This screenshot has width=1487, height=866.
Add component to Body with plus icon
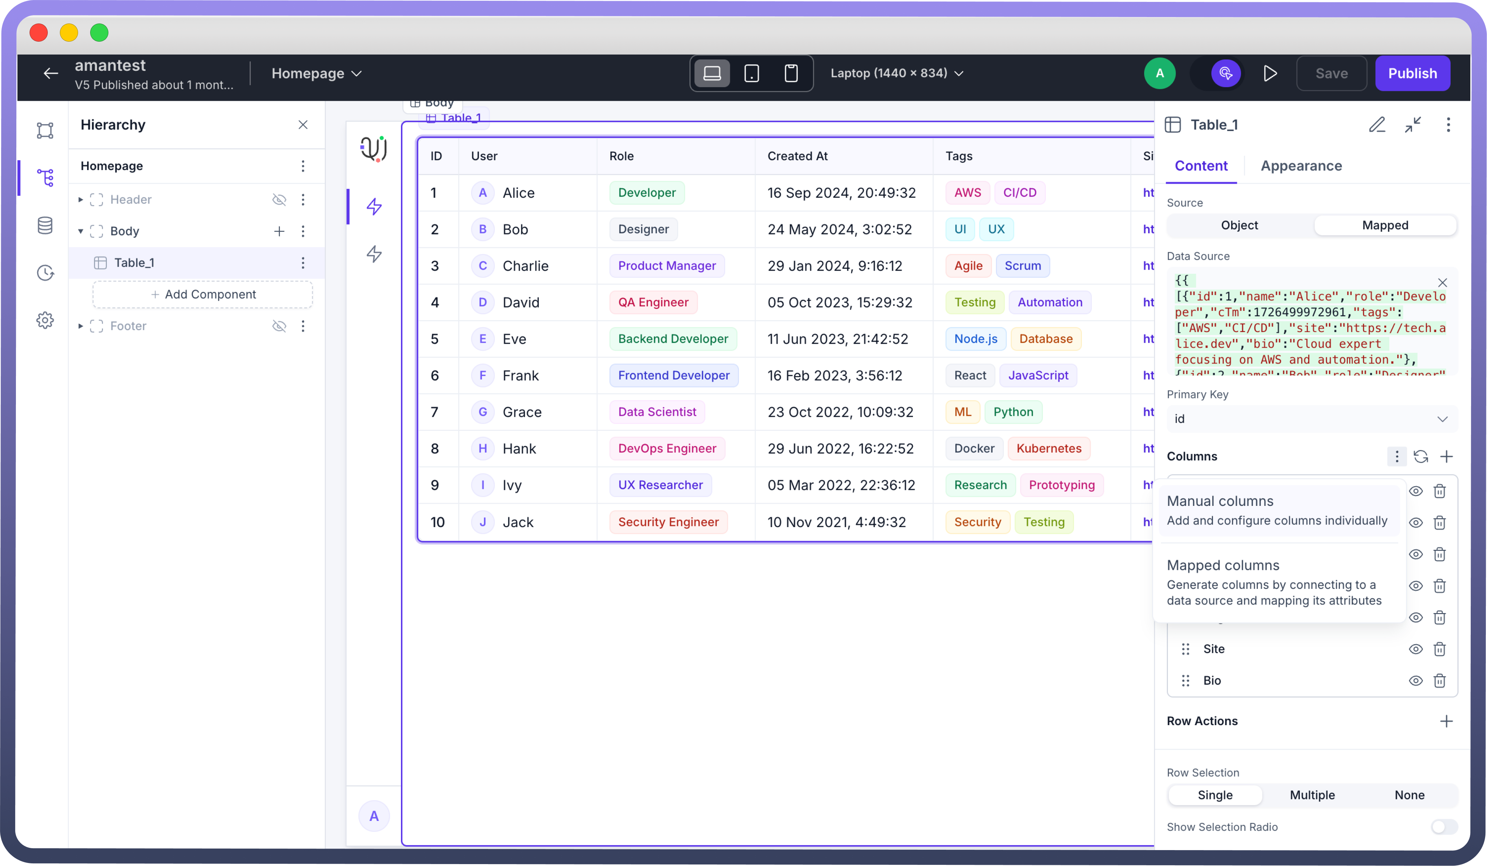[279, 231]
